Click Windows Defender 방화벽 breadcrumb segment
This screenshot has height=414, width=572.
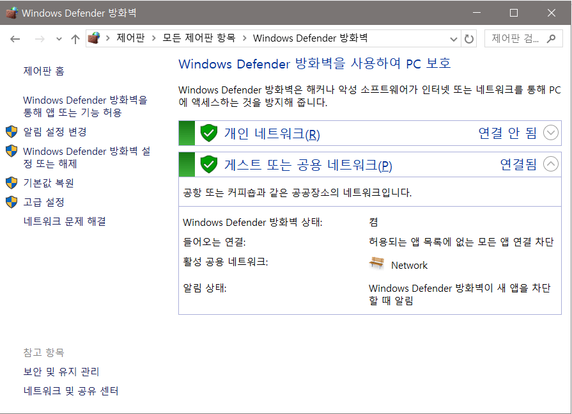click(x=310, y=38)
